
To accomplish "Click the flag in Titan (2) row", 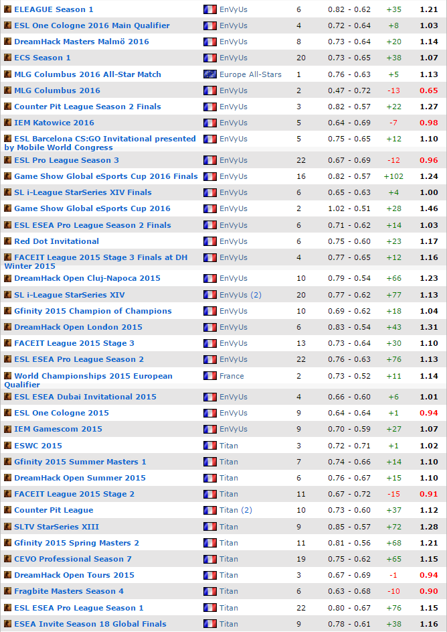I will [x=210, y=510].
